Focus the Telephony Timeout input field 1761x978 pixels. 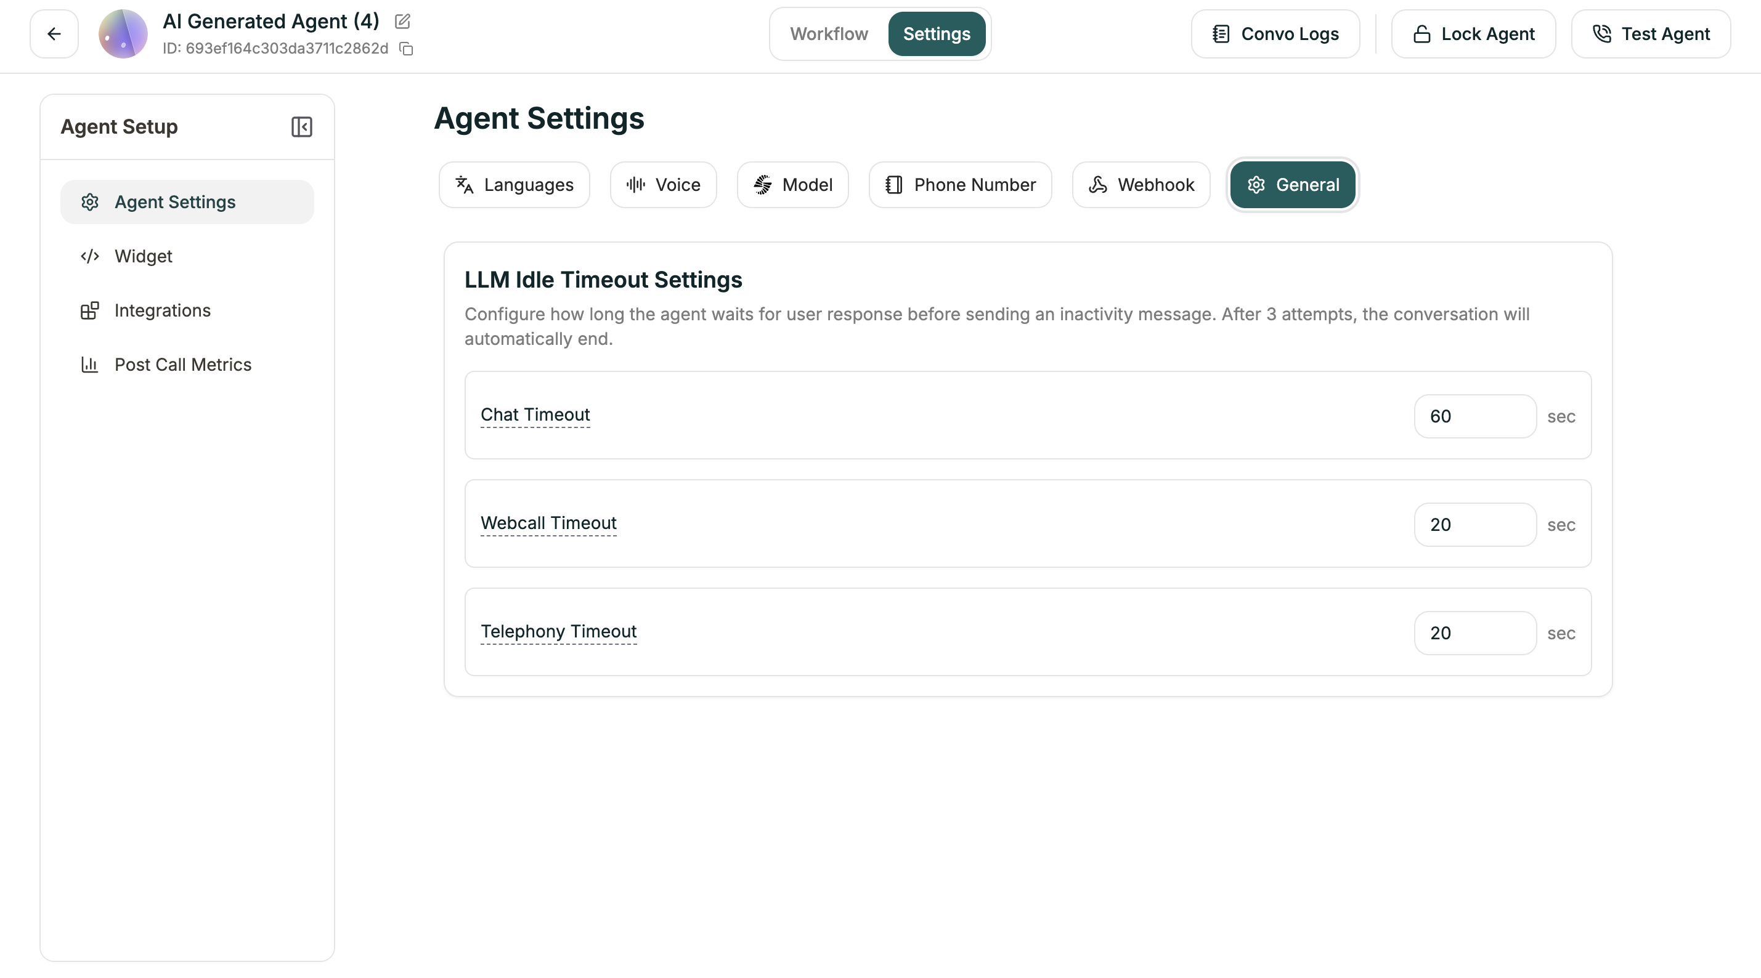(1474, 633)
